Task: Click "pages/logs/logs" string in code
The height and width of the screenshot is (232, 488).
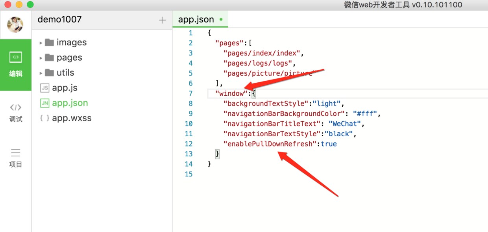Action: coord(258,63)
